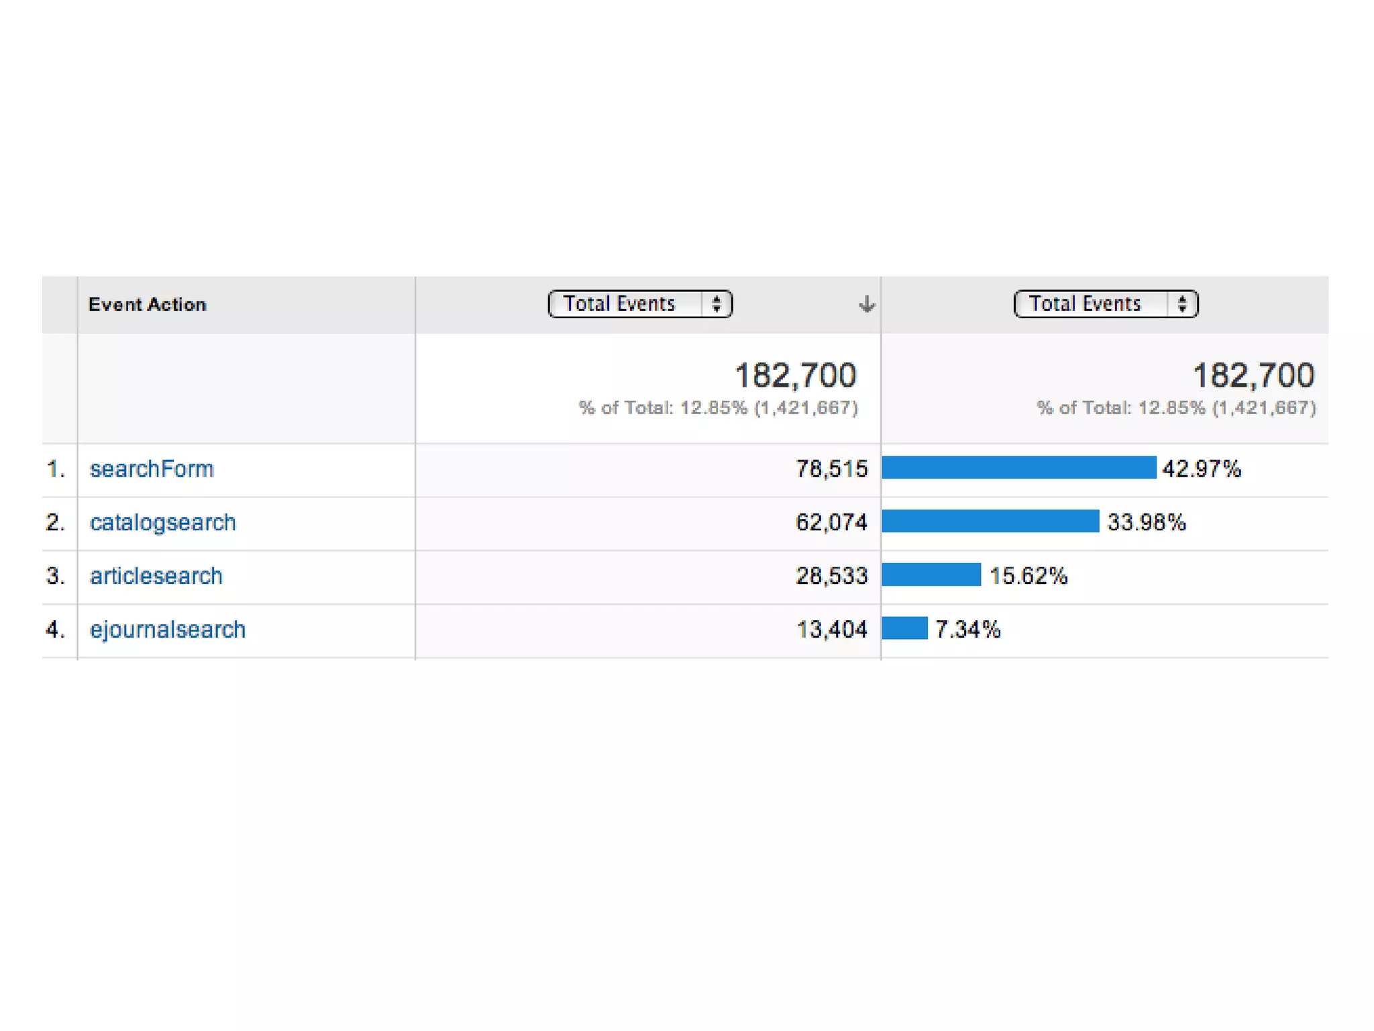Click the 13,404 total events value
Image resolution: width=1374 pixels, height=1031 pixels.
(831, 630)
